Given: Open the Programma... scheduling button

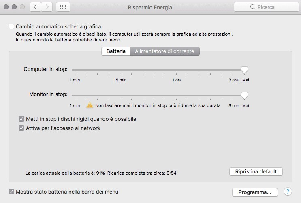Looking at the screenshot, I should 254,192.
